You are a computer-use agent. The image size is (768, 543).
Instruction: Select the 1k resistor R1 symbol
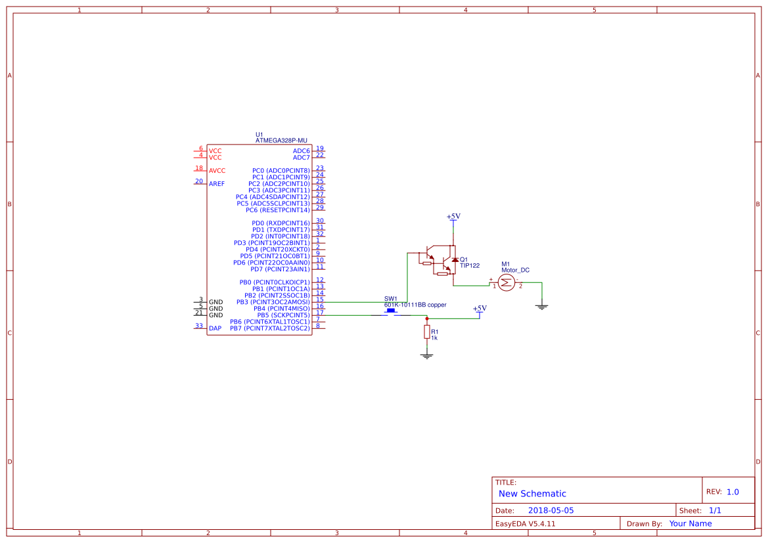(x=427, y=332)
